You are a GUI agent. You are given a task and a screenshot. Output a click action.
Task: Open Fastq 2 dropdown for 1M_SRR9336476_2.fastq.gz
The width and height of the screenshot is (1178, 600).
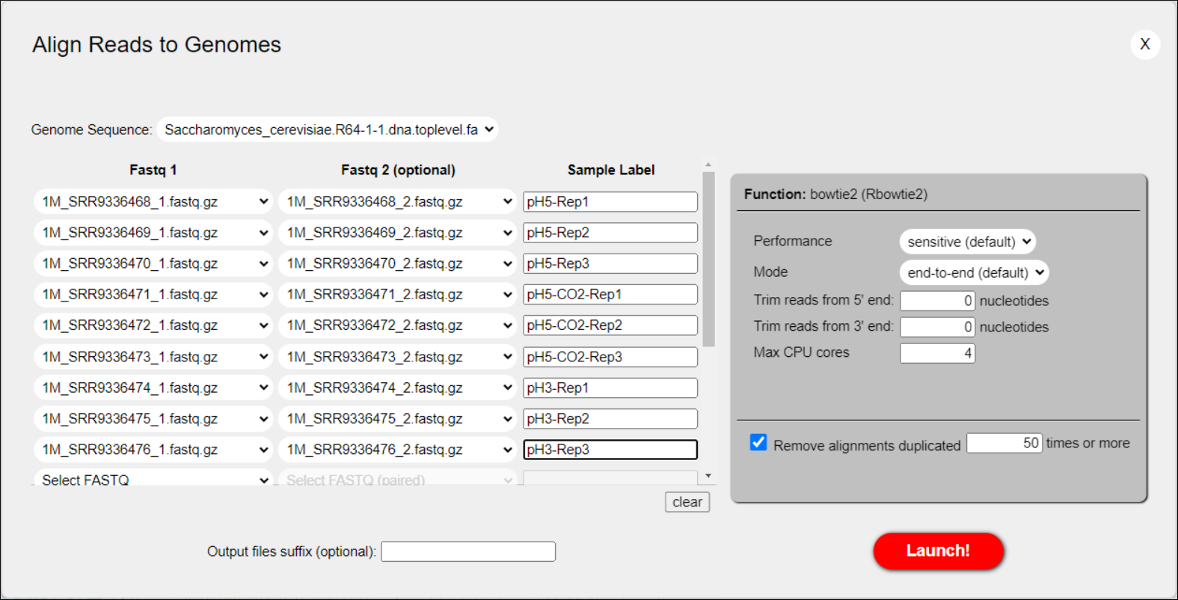pos(397,450)
